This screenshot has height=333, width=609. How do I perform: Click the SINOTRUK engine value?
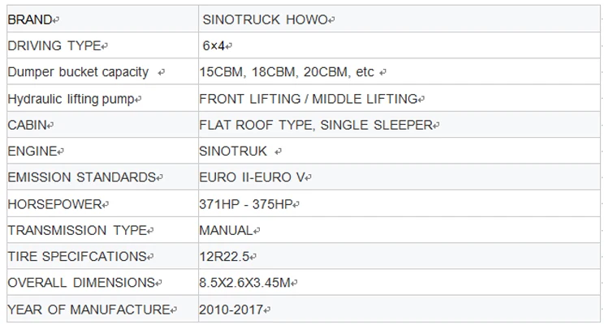tap(233, 152)
